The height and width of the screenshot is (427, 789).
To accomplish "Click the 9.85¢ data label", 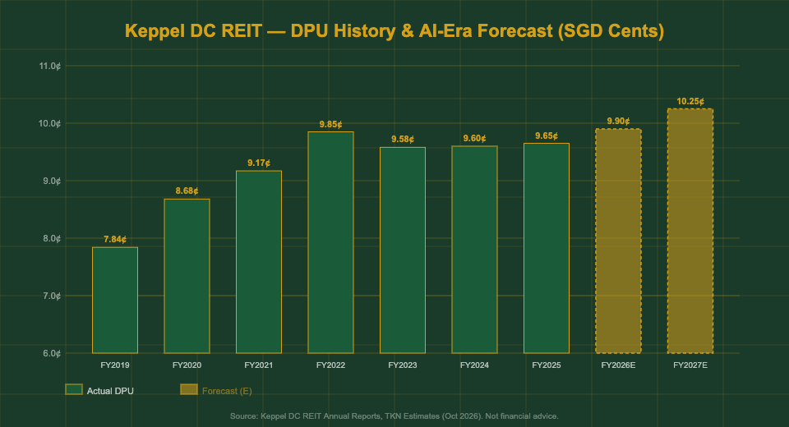I will tap(330, 124).
